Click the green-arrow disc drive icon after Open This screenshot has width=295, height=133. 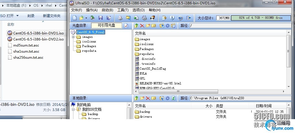[92, 18]
